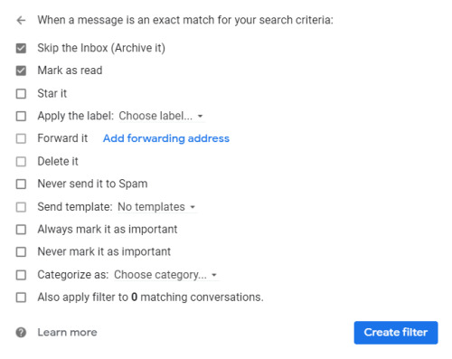Uncheck the Mark as read checkbox
The width and height of the screenshot is (452, 359).
[21, 71]
